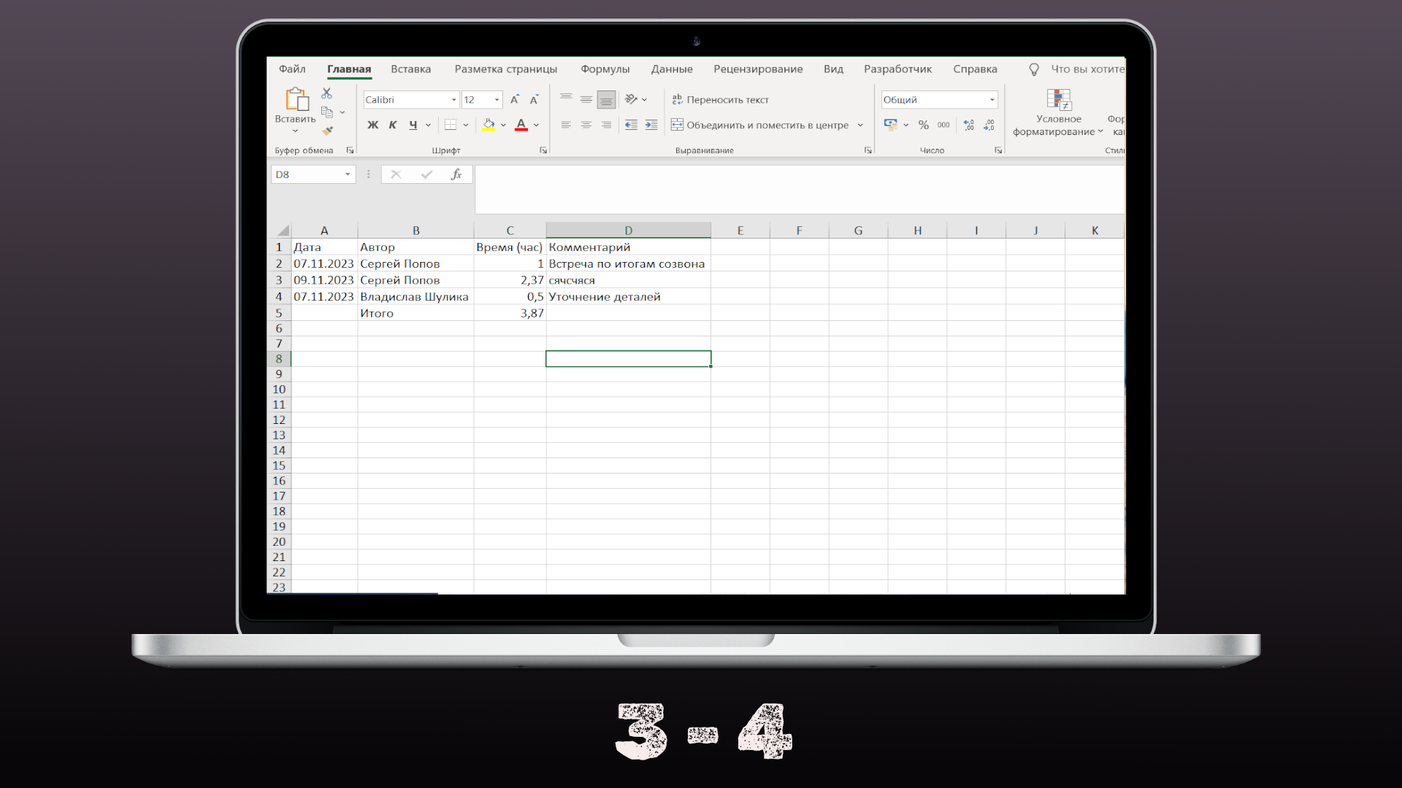This screenshot has height=788, width=1402.
Task: Switch to the Формулы tab
Action: 605,69
